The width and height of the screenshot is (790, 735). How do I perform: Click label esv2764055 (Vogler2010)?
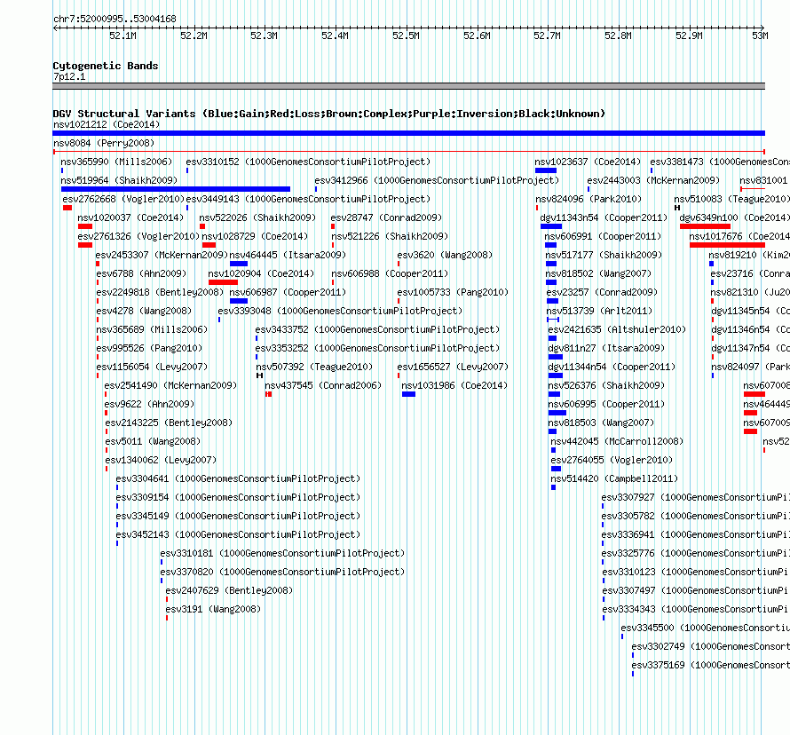point(612,460)
